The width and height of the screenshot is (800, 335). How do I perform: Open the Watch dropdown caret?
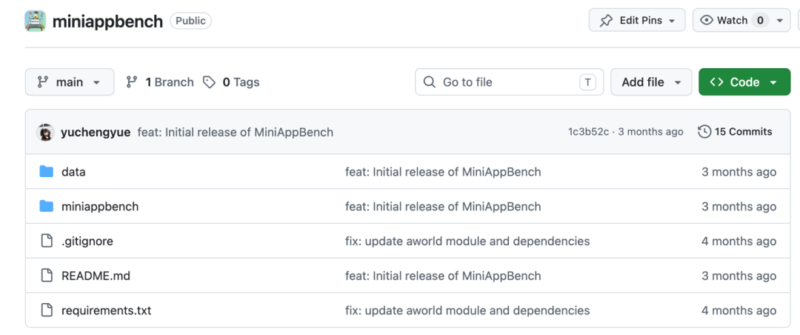click(x=779, y=21)
